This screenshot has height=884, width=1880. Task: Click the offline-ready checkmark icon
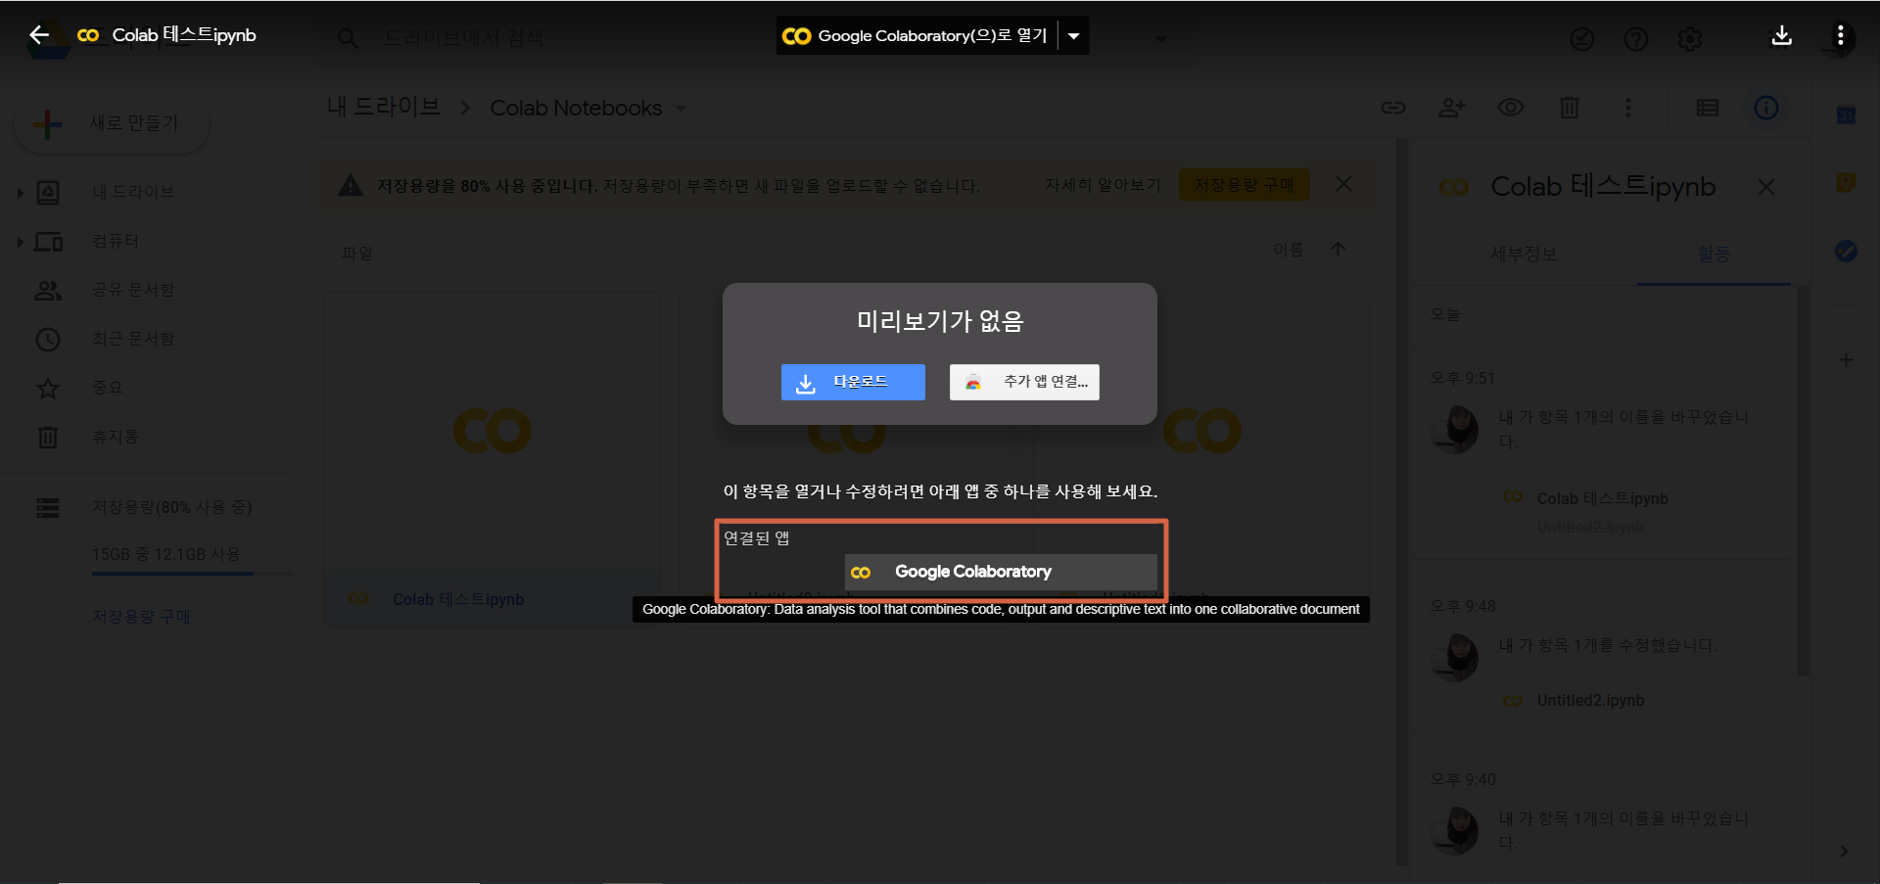1582,39
